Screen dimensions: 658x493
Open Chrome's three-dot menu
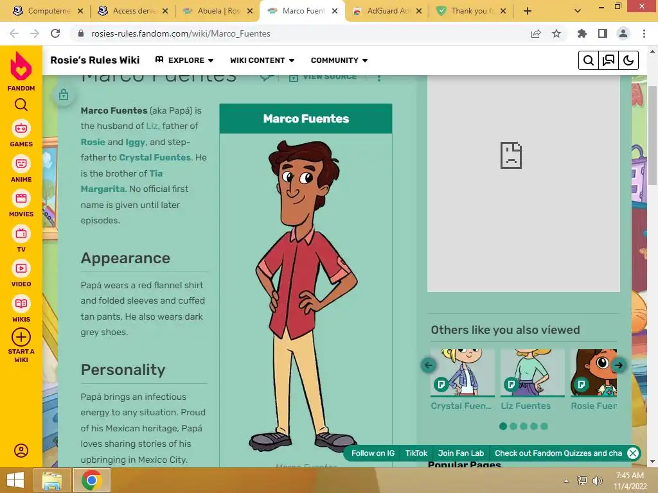coord(644,33)
